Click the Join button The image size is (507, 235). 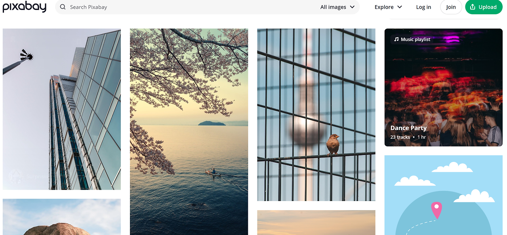pos(451,7)
